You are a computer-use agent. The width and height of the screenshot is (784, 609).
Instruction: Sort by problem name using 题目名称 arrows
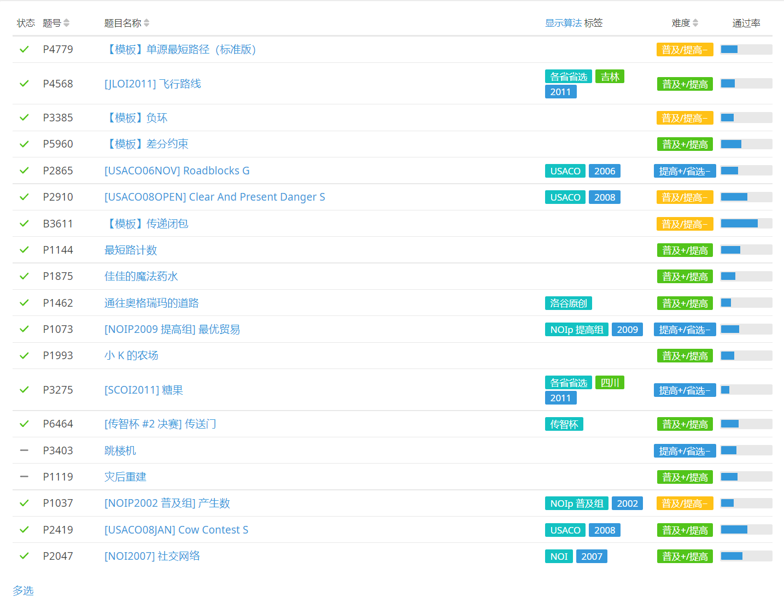(x=147, y=23)
